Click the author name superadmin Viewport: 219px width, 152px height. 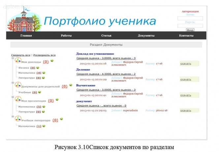coord(130,110)
